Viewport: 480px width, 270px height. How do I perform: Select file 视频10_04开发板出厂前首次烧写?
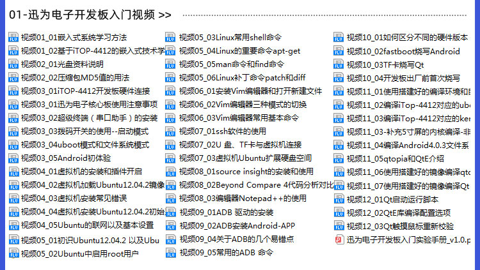coord(403,78)
